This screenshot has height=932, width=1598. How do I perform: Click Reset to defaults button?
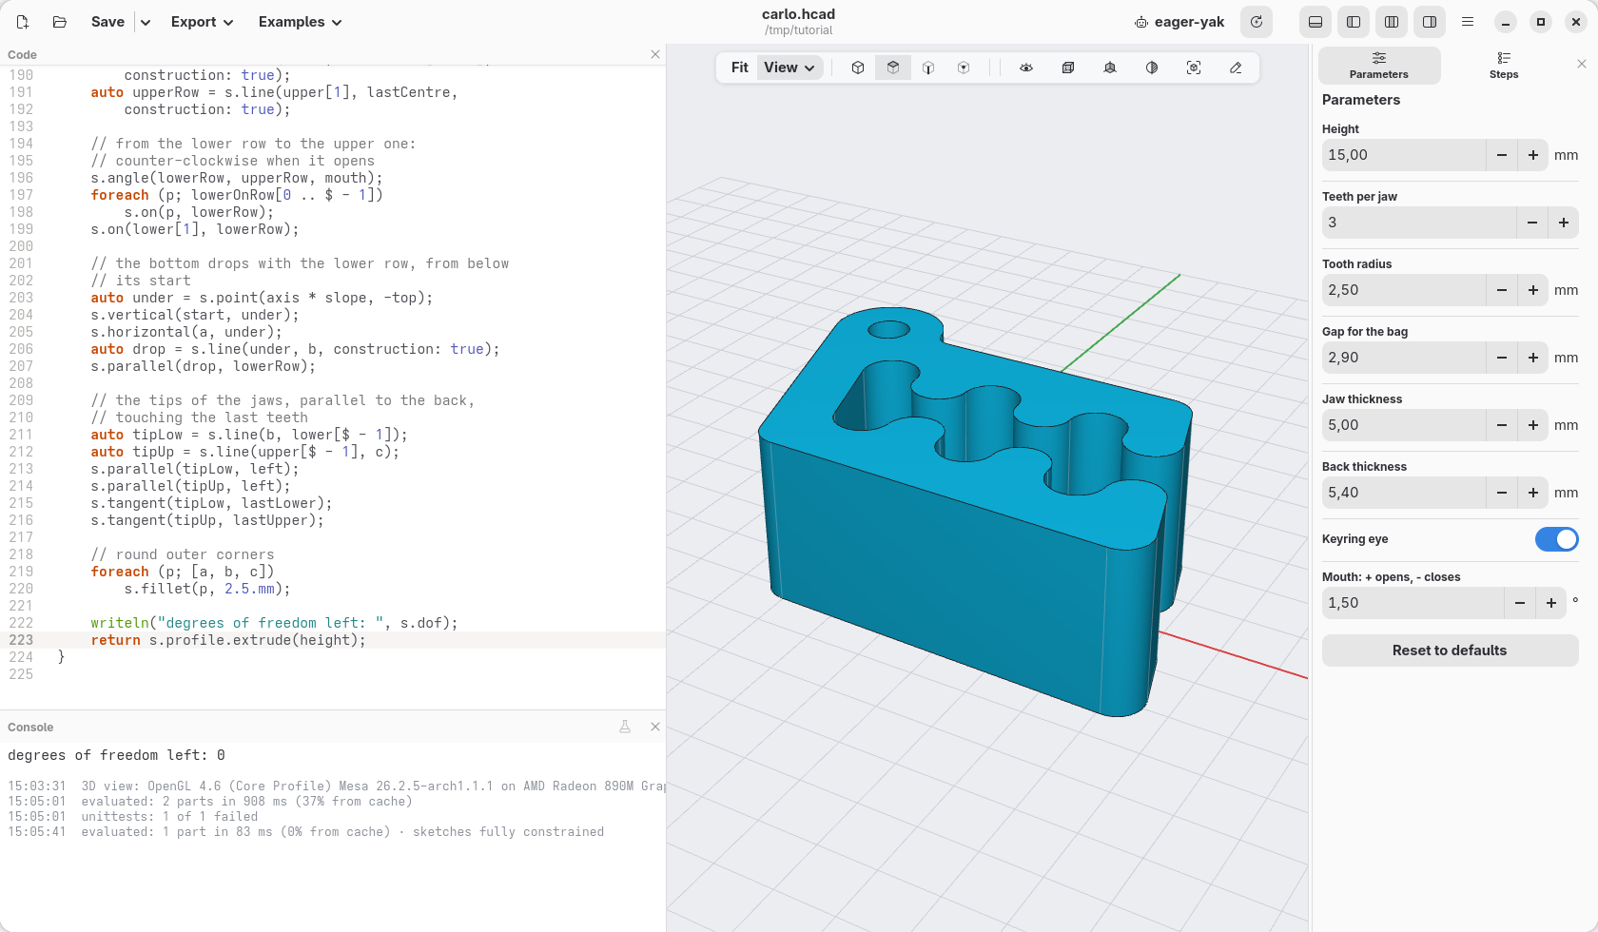click(1450, 650)
